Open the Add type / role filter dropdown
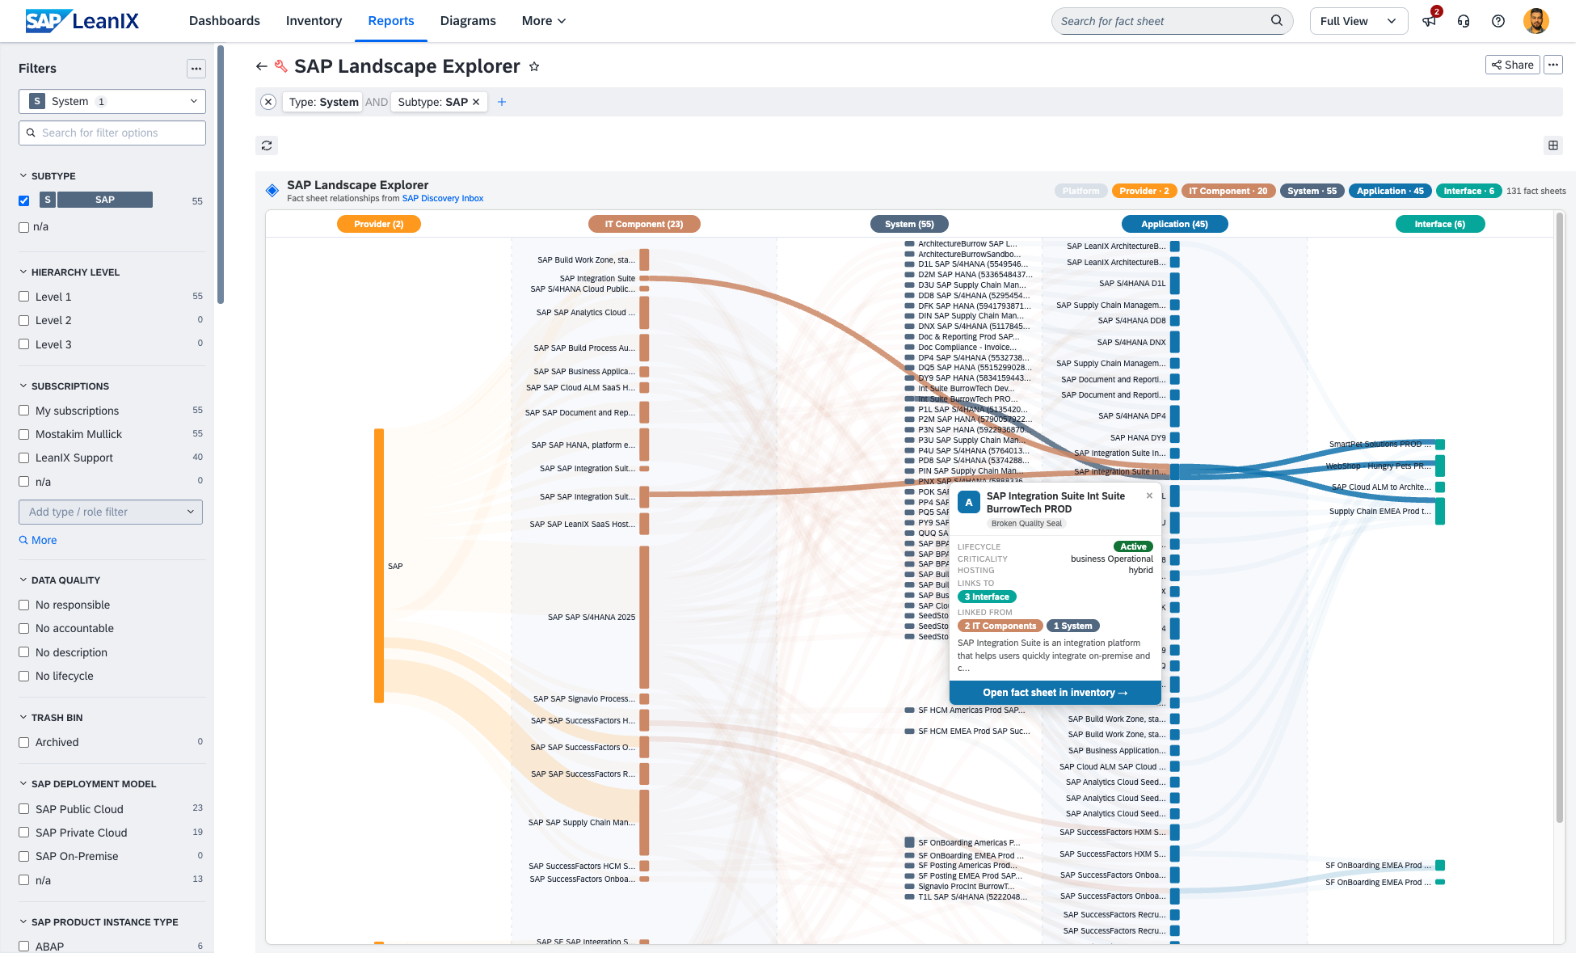Image resolution: width=1588 pixels, height=953 pixels. pos(111,512)
